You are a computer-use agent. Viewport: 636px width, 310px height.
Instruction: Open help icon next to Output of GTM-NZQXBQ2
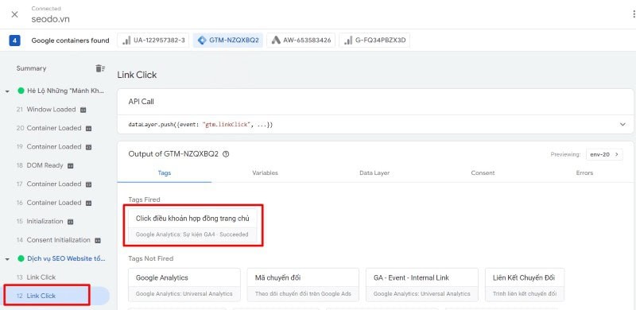[x=226, y=154]
